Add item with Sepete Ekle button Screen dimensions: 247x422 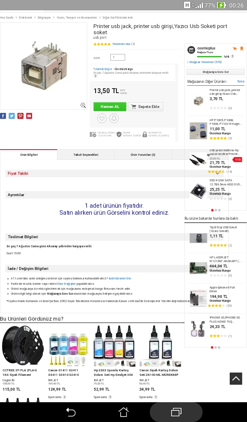click(x=146, y=107)
